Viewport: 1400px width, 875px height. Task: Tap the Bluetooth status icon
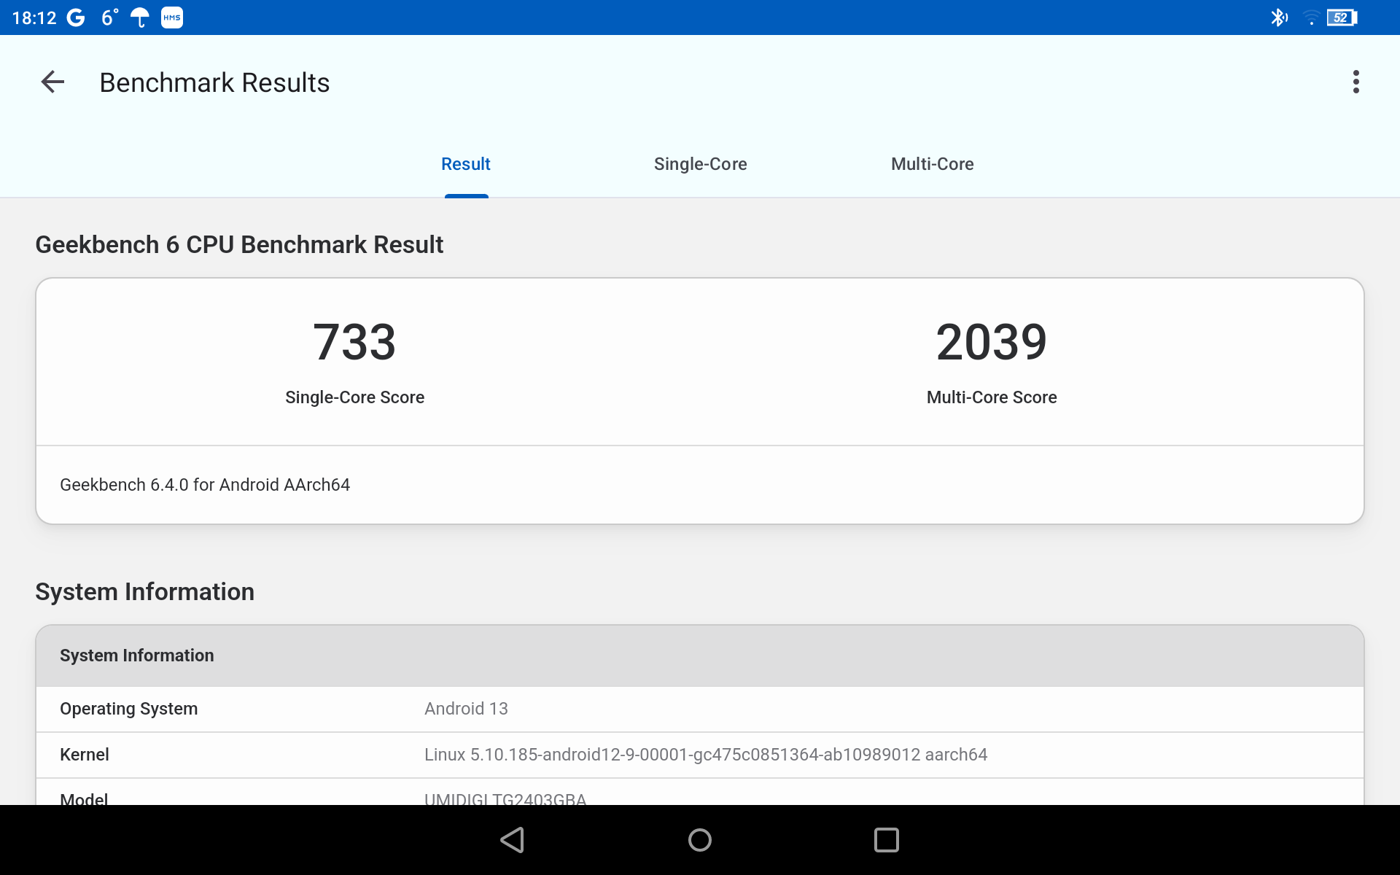(1278, 17)
